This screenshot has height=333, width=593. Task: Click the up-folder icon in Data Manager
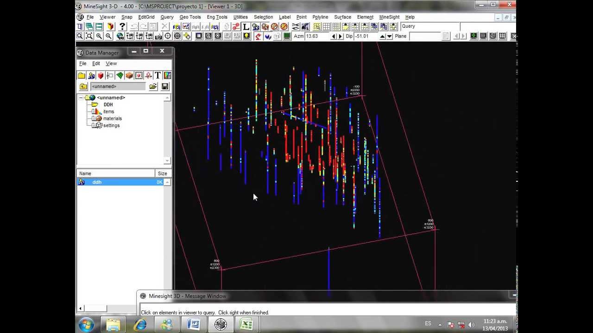tap(83, 86)
